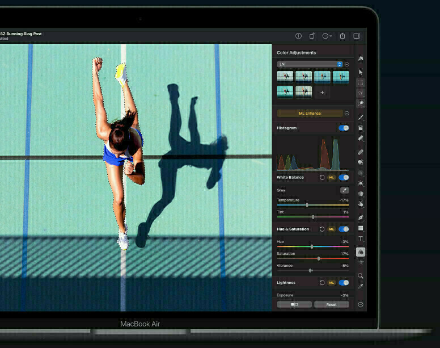The width and height of the screenshot is (440, 348).
Task: Select the Zoom magnifier tool
Action: [x=361, y=276]
